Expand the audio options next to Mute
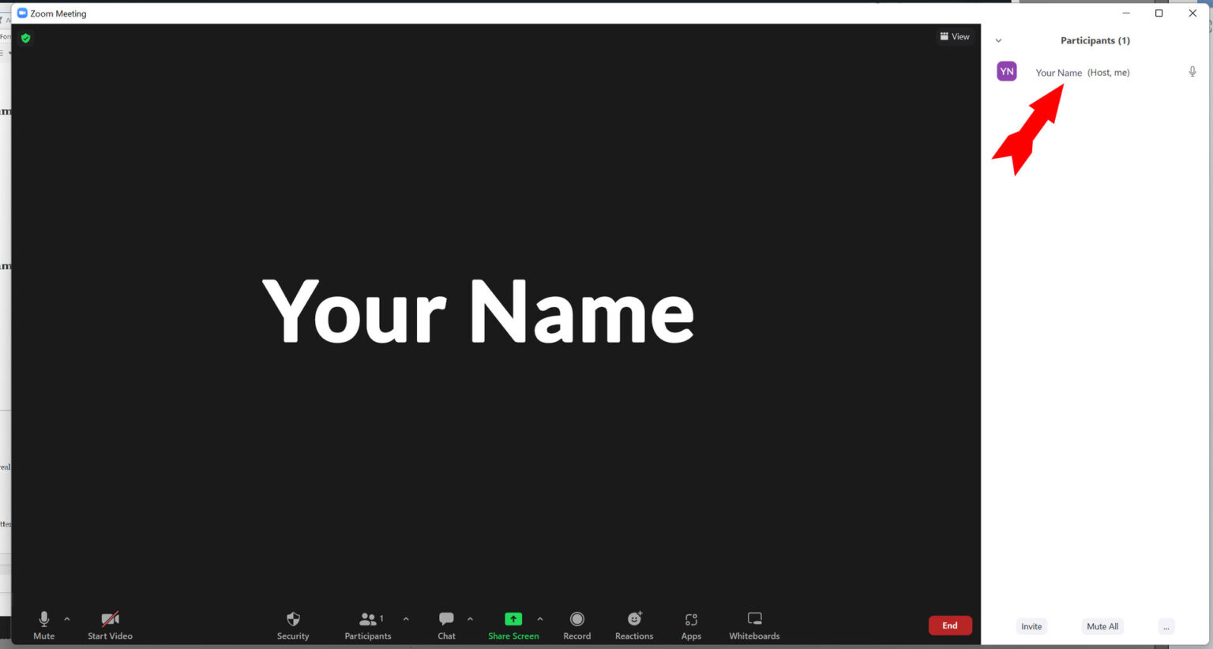 (66, 619)
